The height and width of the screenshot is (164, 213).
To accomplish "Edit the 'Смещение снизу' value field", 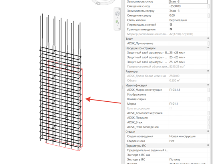I will [188, 6].
